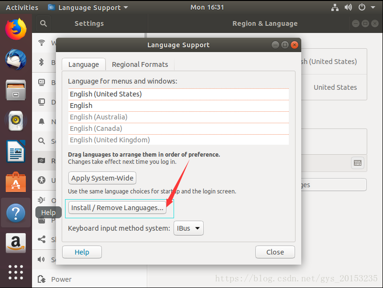Select English (Australia) language row

pyautogui.click(x=178, y=117)
